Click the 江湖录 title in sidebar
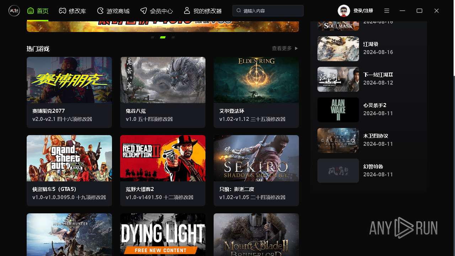The image size is (455, 256). click(371, 44)
